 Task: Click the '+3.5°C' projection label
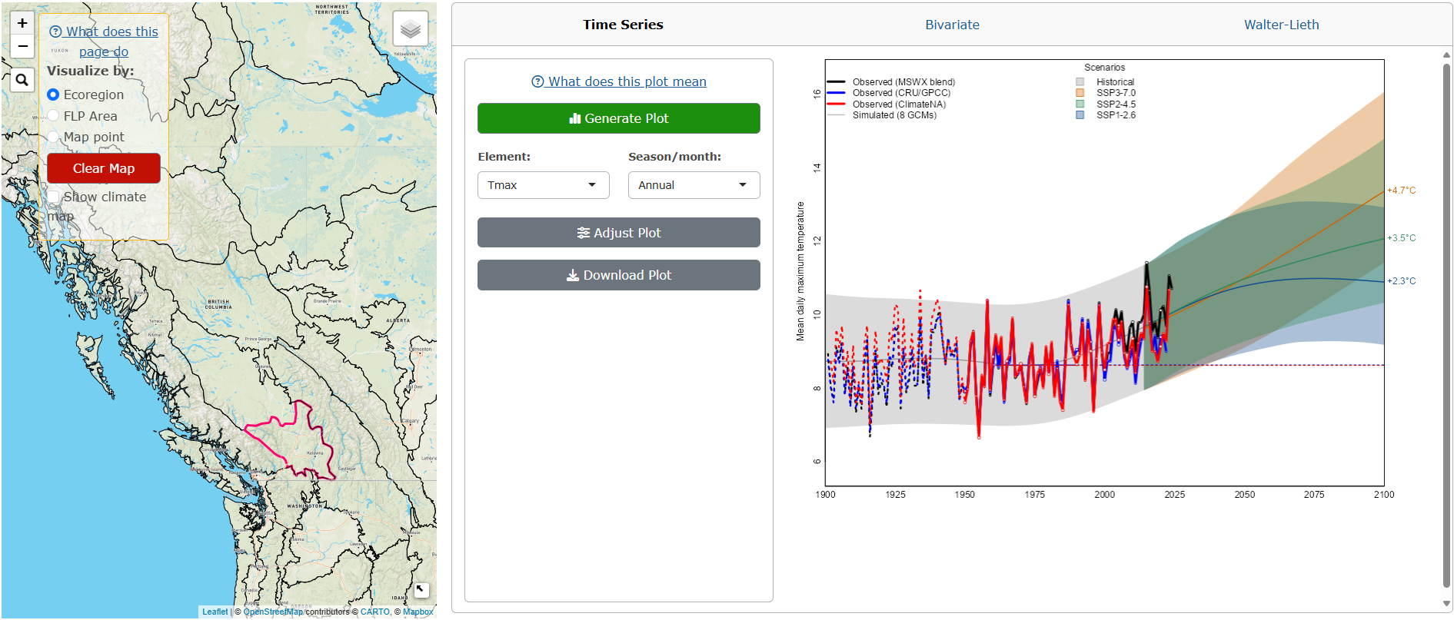(1402, 238)
